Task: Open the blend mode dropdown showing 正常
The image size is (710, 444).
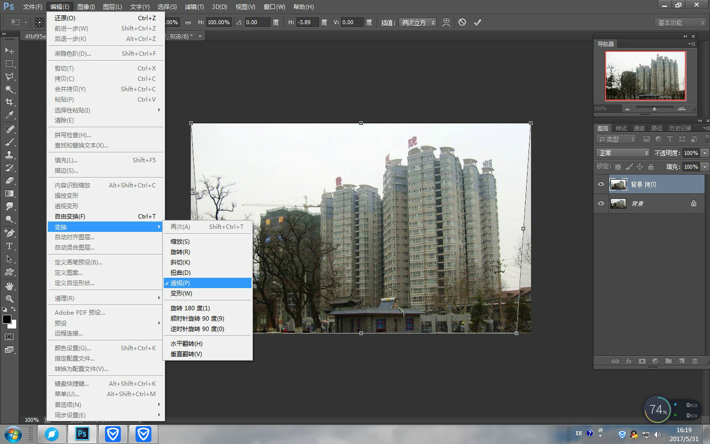Action: (622, 153)
